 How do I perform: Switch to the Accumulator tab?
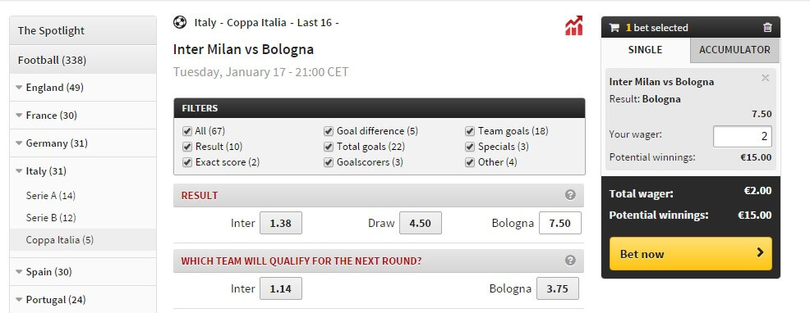[734, 50]
